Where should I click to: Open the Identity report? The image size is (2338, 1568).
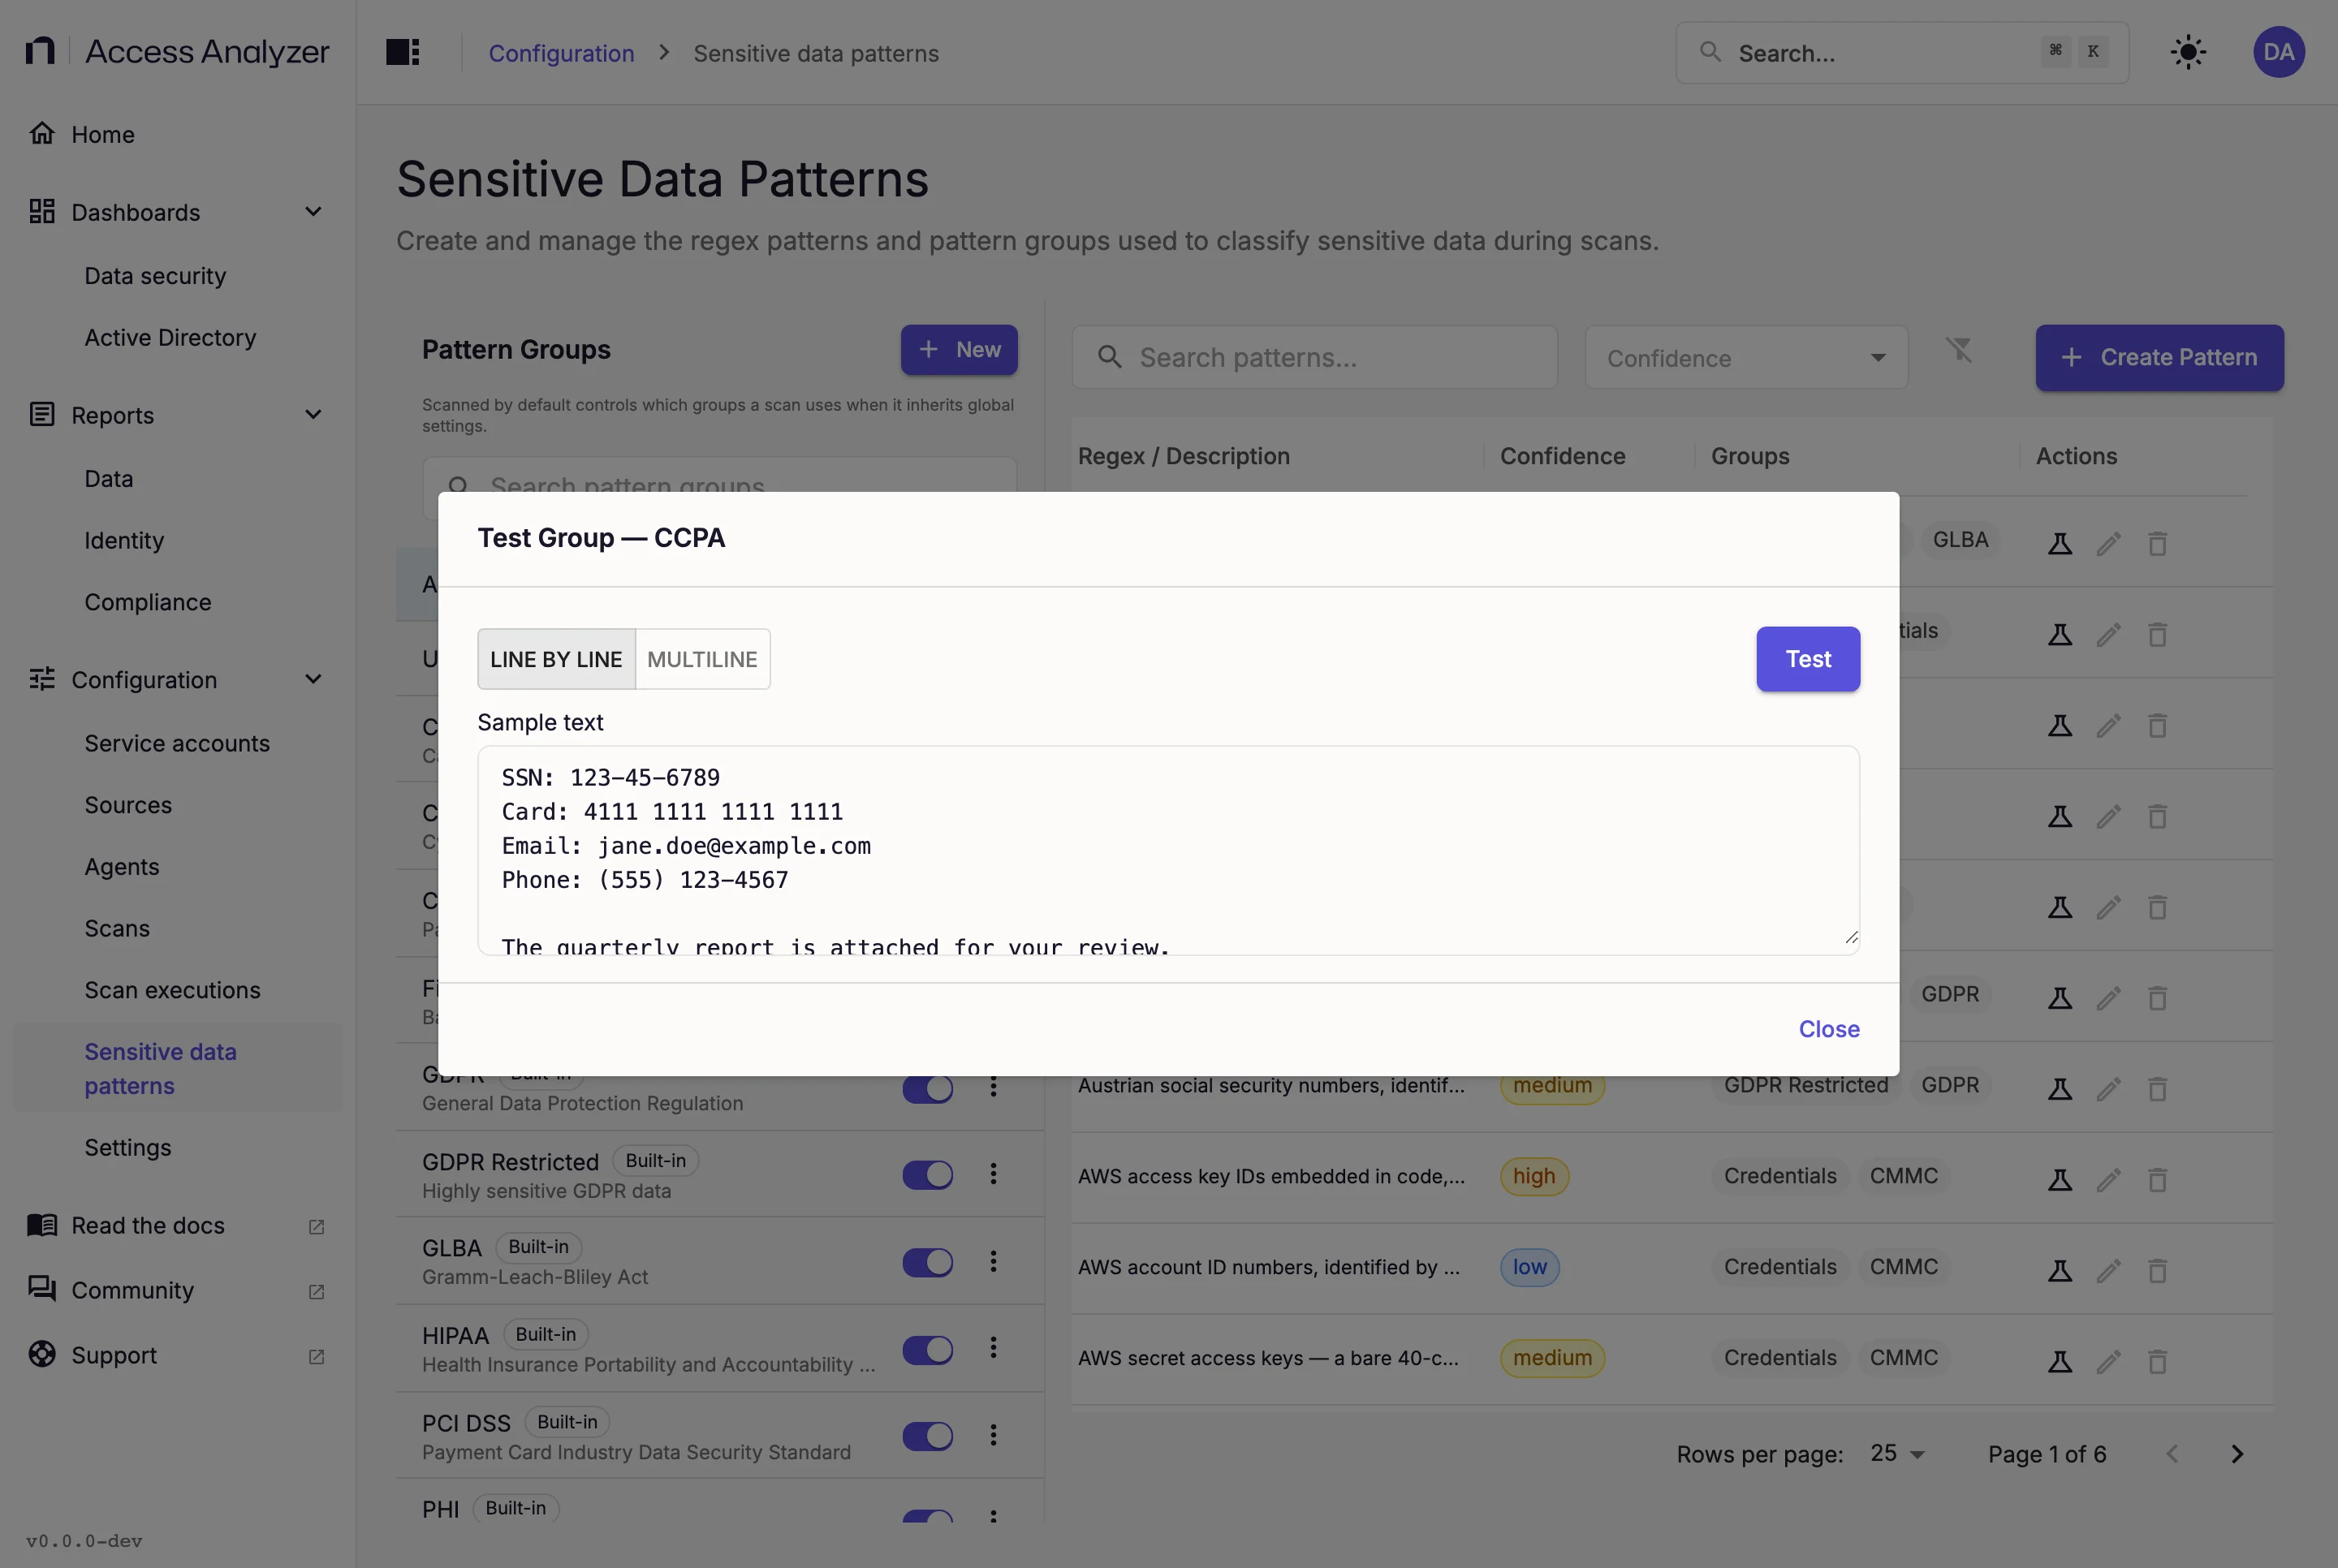124,540
